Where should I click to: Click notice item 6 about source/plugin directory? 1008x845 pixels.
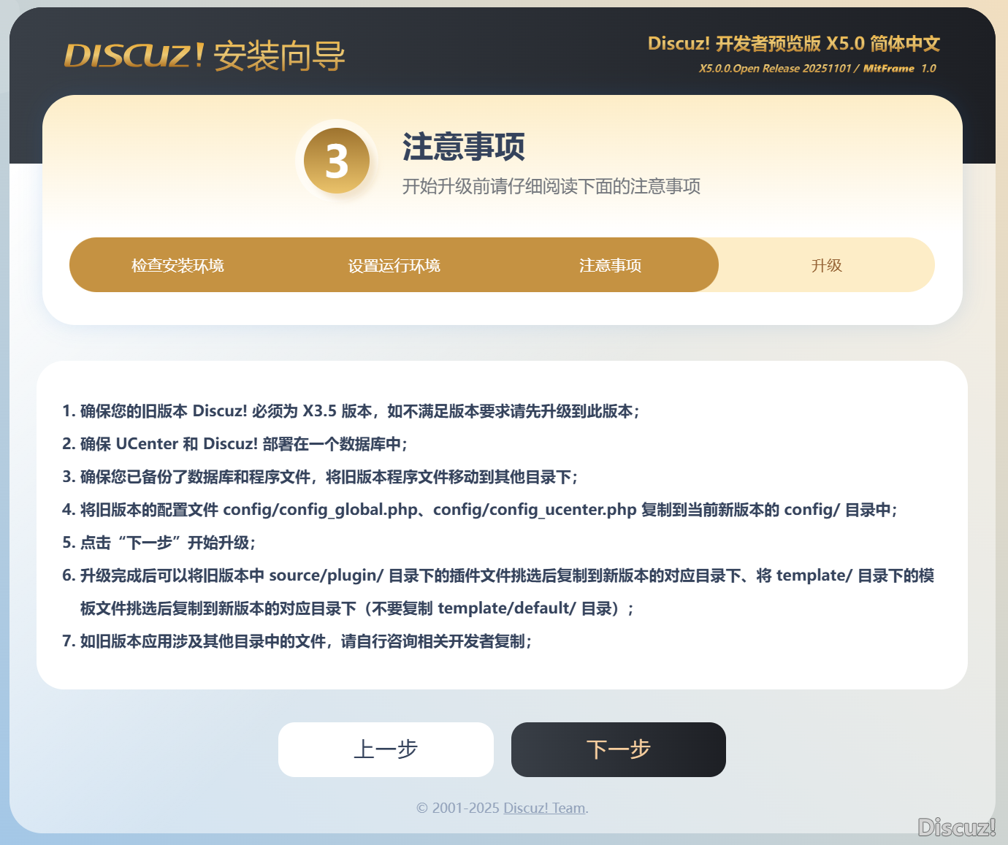(x=500, y=576)
